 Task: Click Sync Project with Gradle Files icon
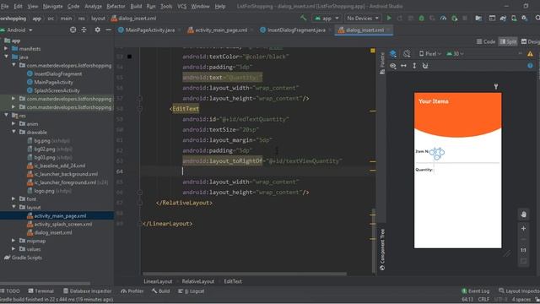pyautogui.click(x=503, y=18)
